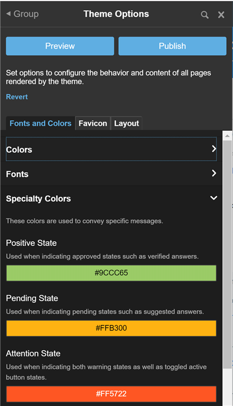Open the search magnifier icon
The height and width of the screenshot is (406, 233).
click(205, 15)
